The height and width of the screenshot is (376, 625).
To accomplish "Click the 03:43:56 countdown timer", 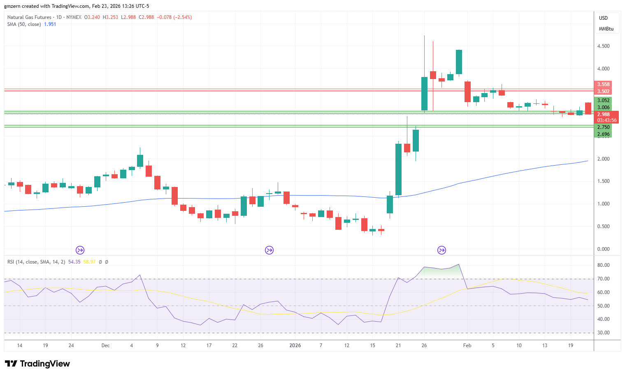I will click(607, 120).
